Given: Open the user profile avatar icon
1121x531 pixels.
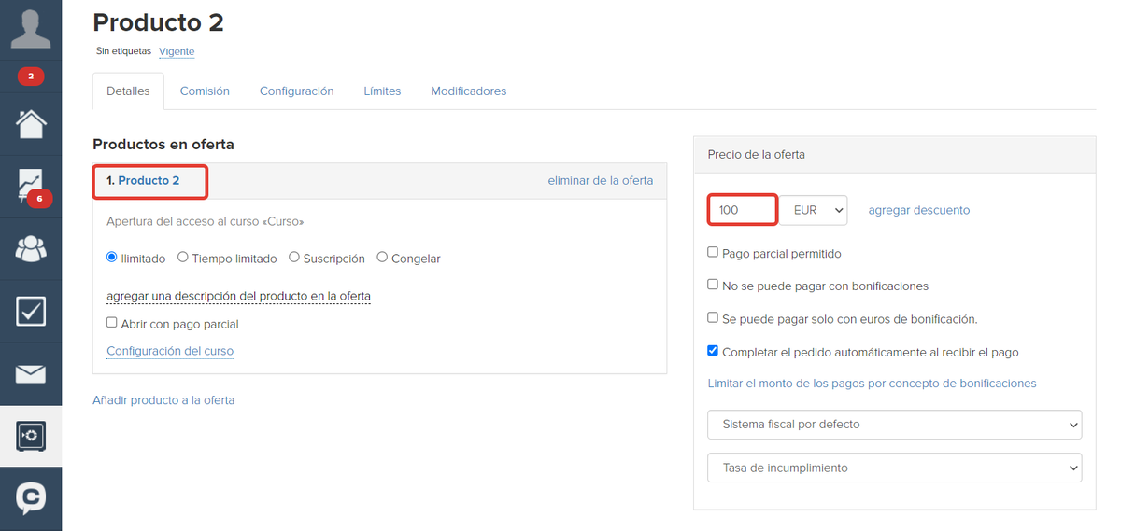Looking at the screenshot, I should 31,28.
